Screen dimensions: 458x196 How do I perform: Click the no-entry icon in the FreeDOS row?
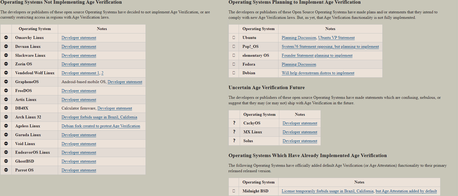[x=6, y=90]
